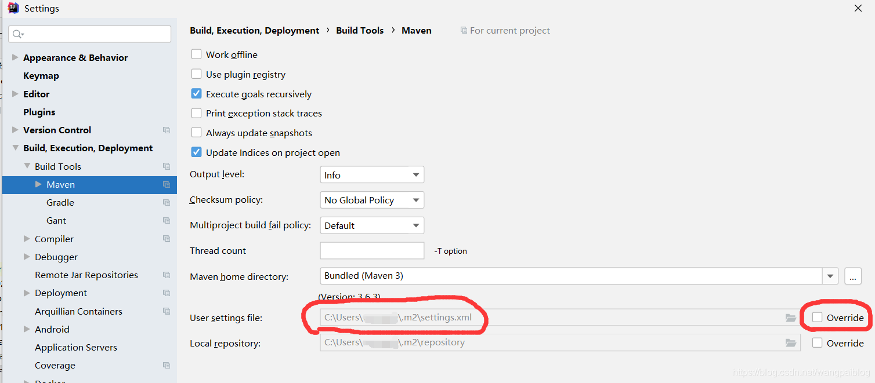The image size is (875, 383).
Task: Click project-level icon beside Compiler
Action: pos(167,239)
